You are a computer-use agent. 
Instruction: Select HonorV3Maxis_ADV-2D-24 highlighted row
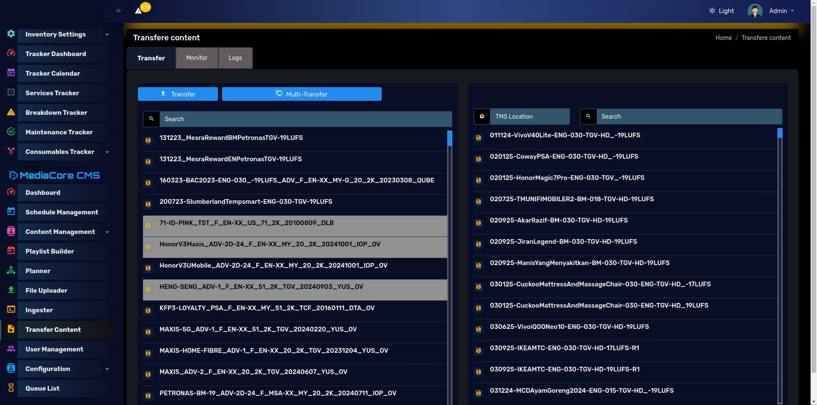pyautogui.click(x=295, y=247)
